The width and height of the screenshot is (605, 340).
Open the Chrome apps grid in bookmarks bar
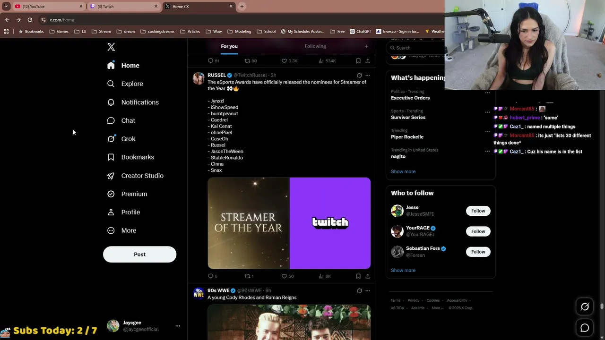point(6,32)
